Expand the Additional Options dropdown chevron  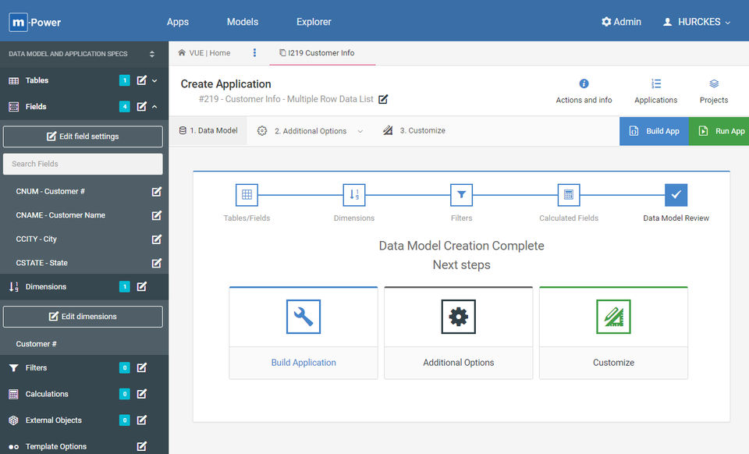click(x=360, y=131)
